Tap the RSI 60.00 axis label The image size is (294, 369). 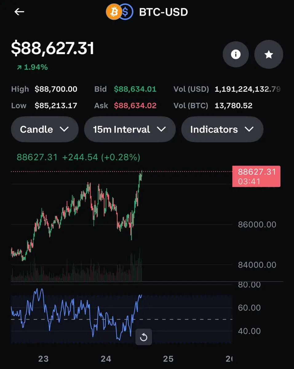[249, 307]
